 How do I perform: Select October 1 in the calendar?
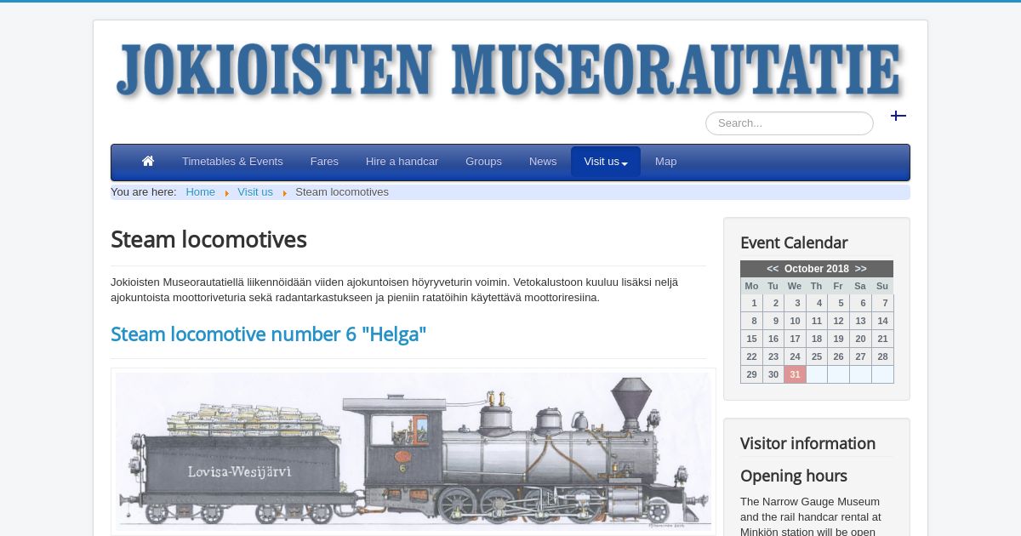pyautogui.click(x=751, y=303)
